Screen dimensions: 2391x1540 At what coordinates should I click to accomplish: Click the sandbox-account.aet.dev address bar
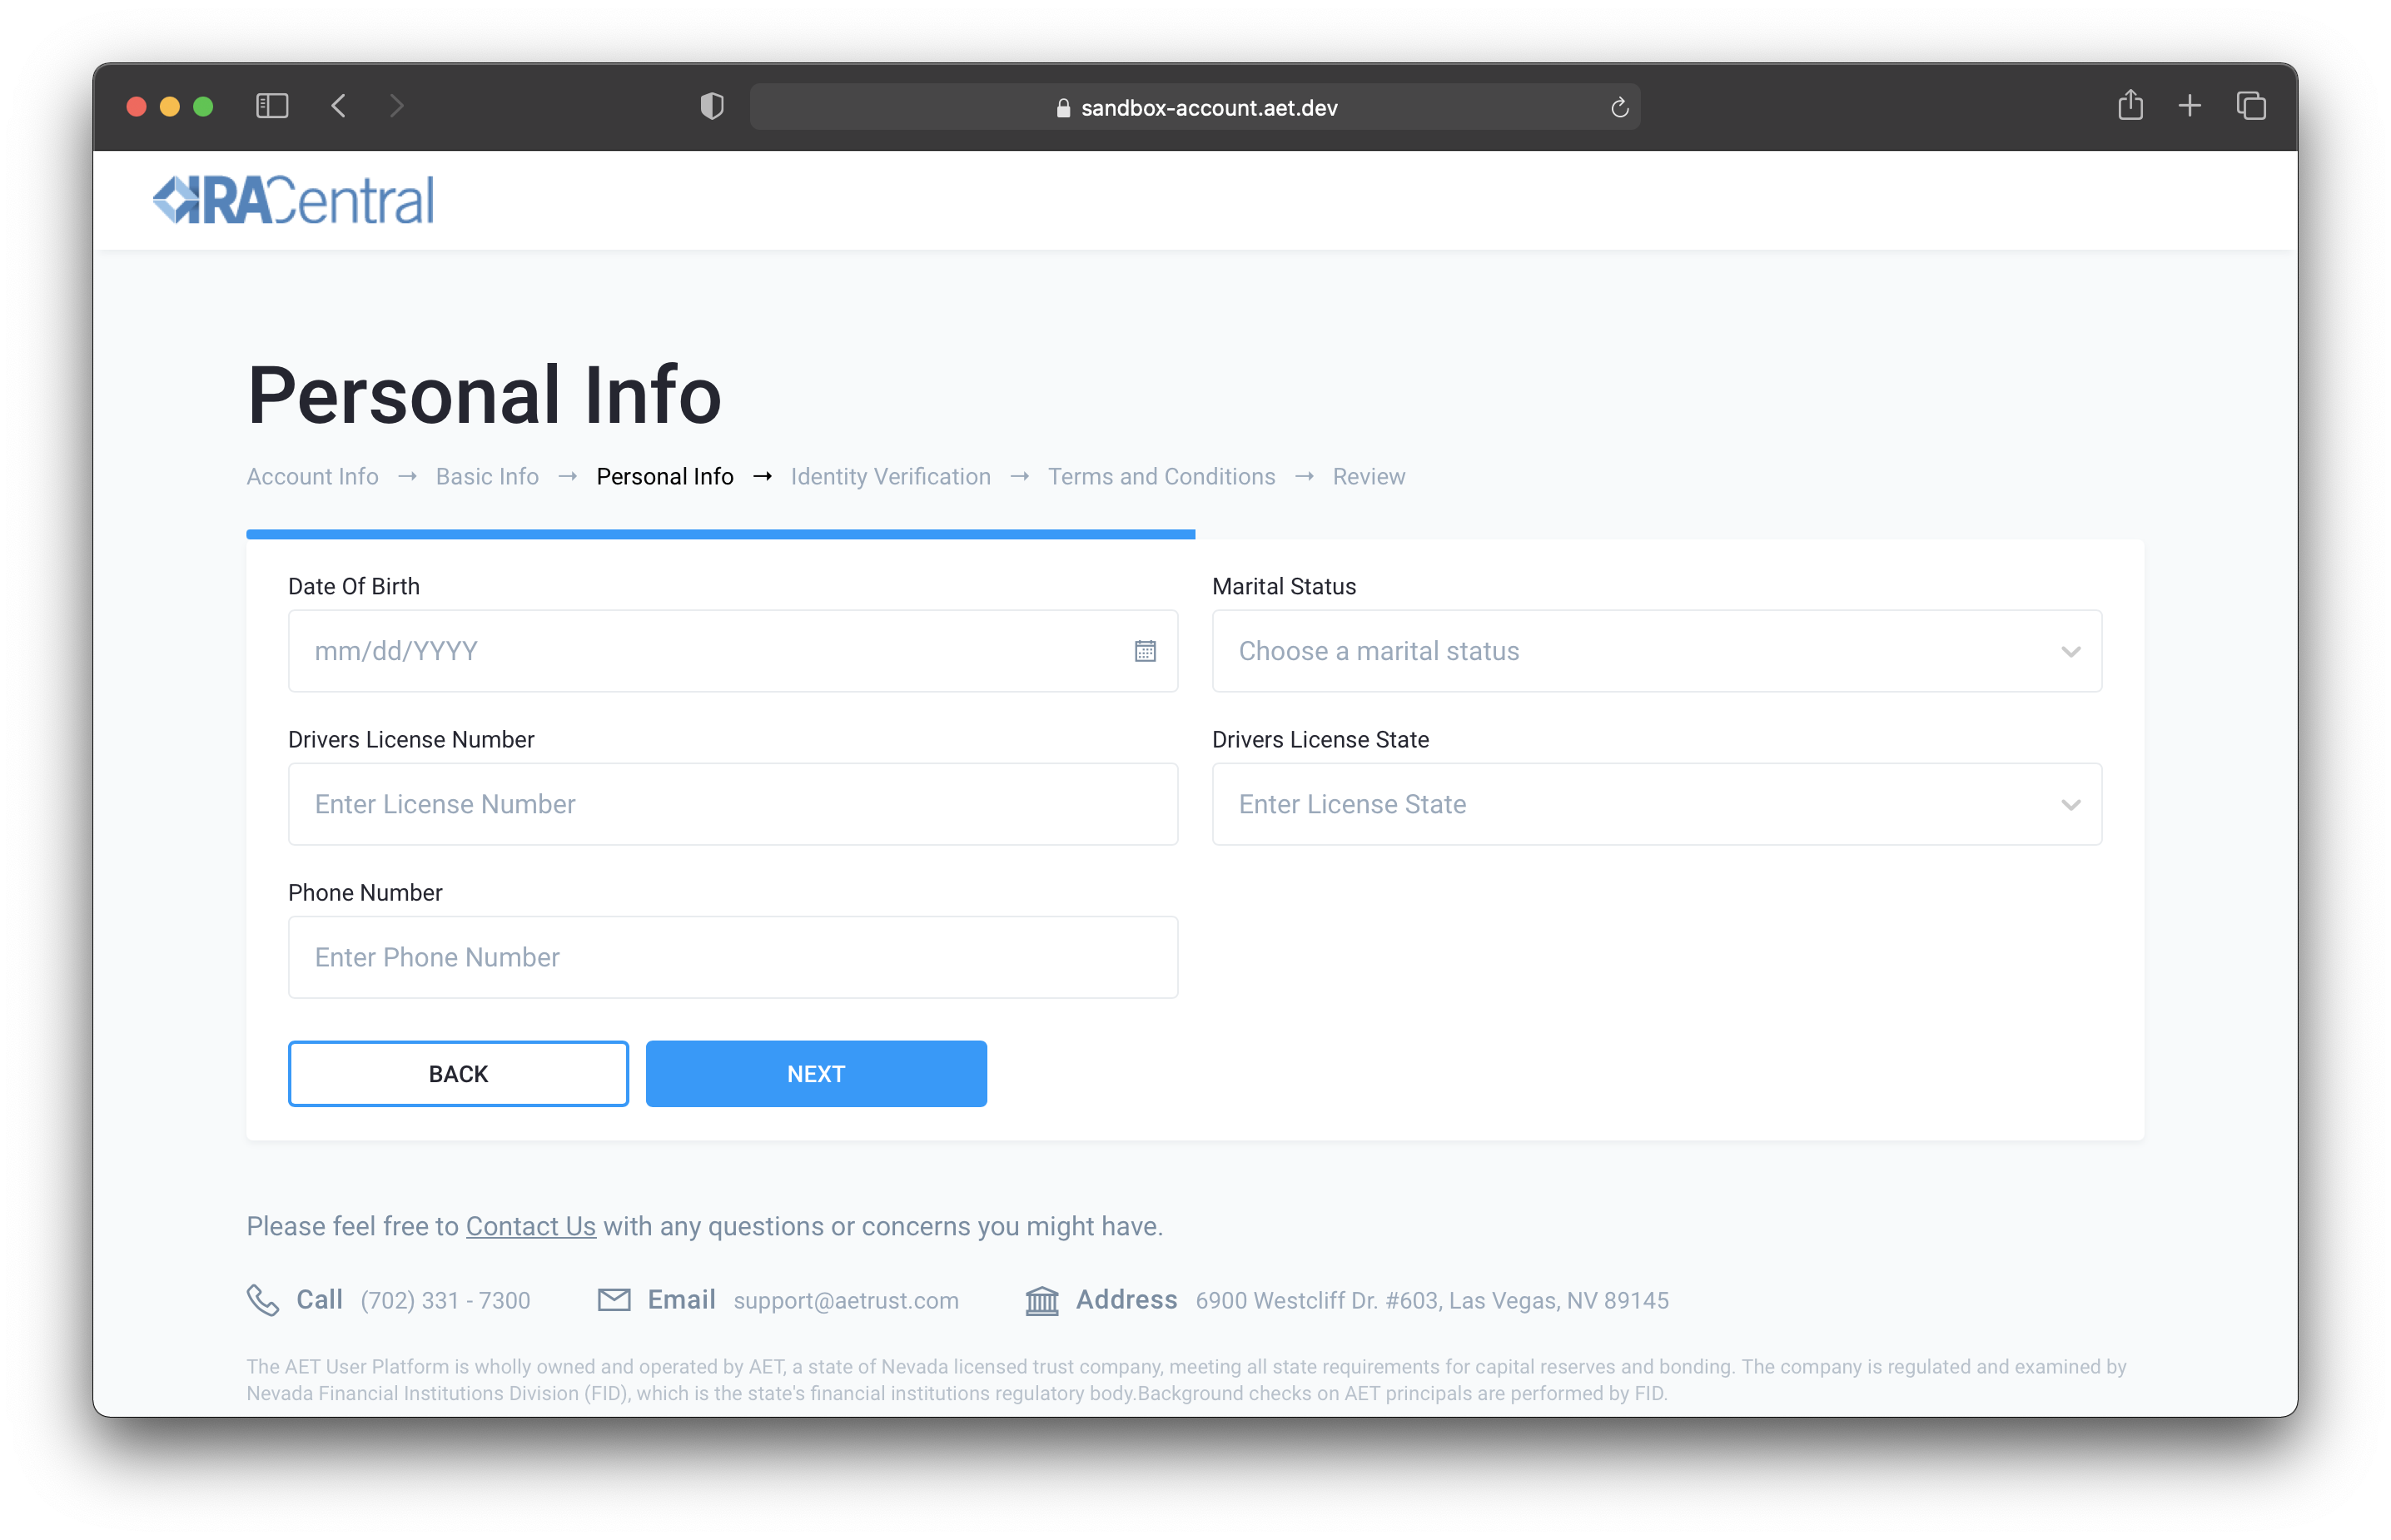coord(1195,108)
